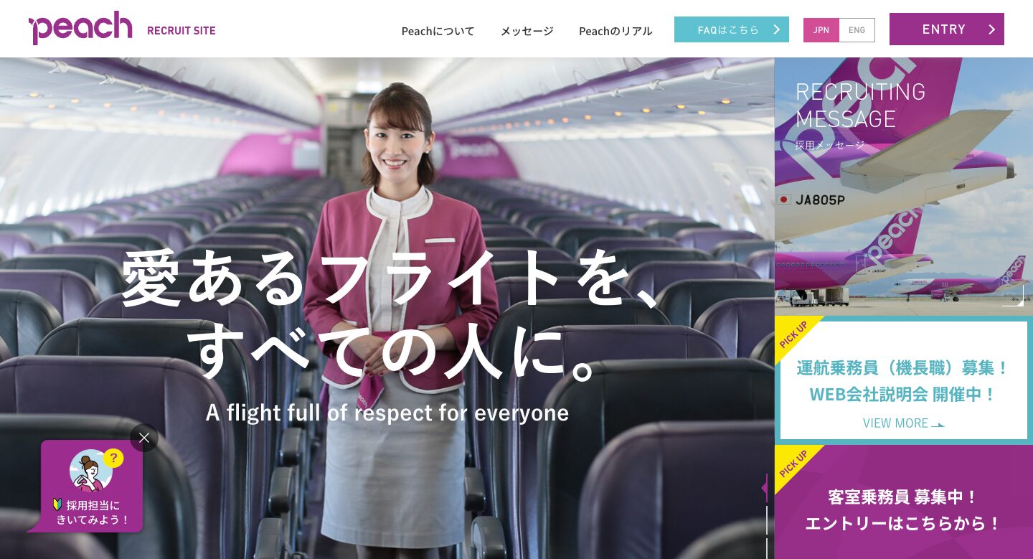Click the RECRUIT SITE text link
The image size is (1033, 559).
181,30
